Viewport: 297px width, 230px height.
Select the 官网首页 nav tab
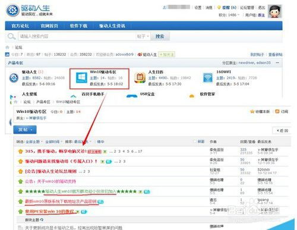tap(49, 26)
